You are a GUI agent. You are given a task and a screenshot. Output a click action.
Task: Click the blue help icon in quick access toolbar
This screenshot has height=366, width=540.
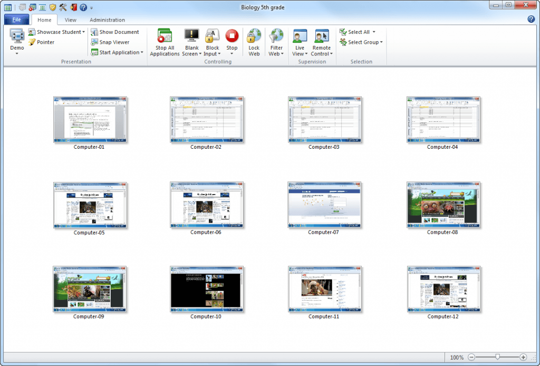tap(83, 7)
